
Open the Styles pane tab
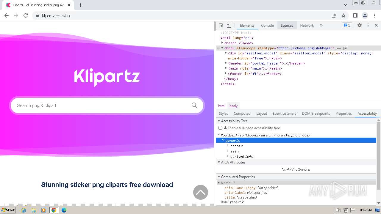(223, 114)
